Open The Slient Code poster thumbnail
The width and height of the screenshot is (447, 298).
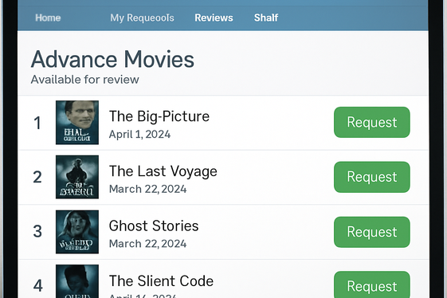pyautogui.click(x=77, y=281)
